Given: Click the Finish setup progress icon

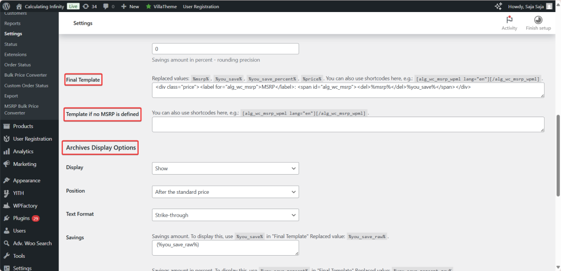Looking at the screenshot, I should coord(538,20).
